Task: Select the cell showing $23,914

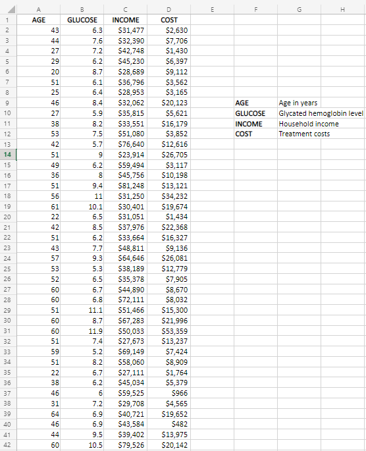Action: click(x=125, y=155)
